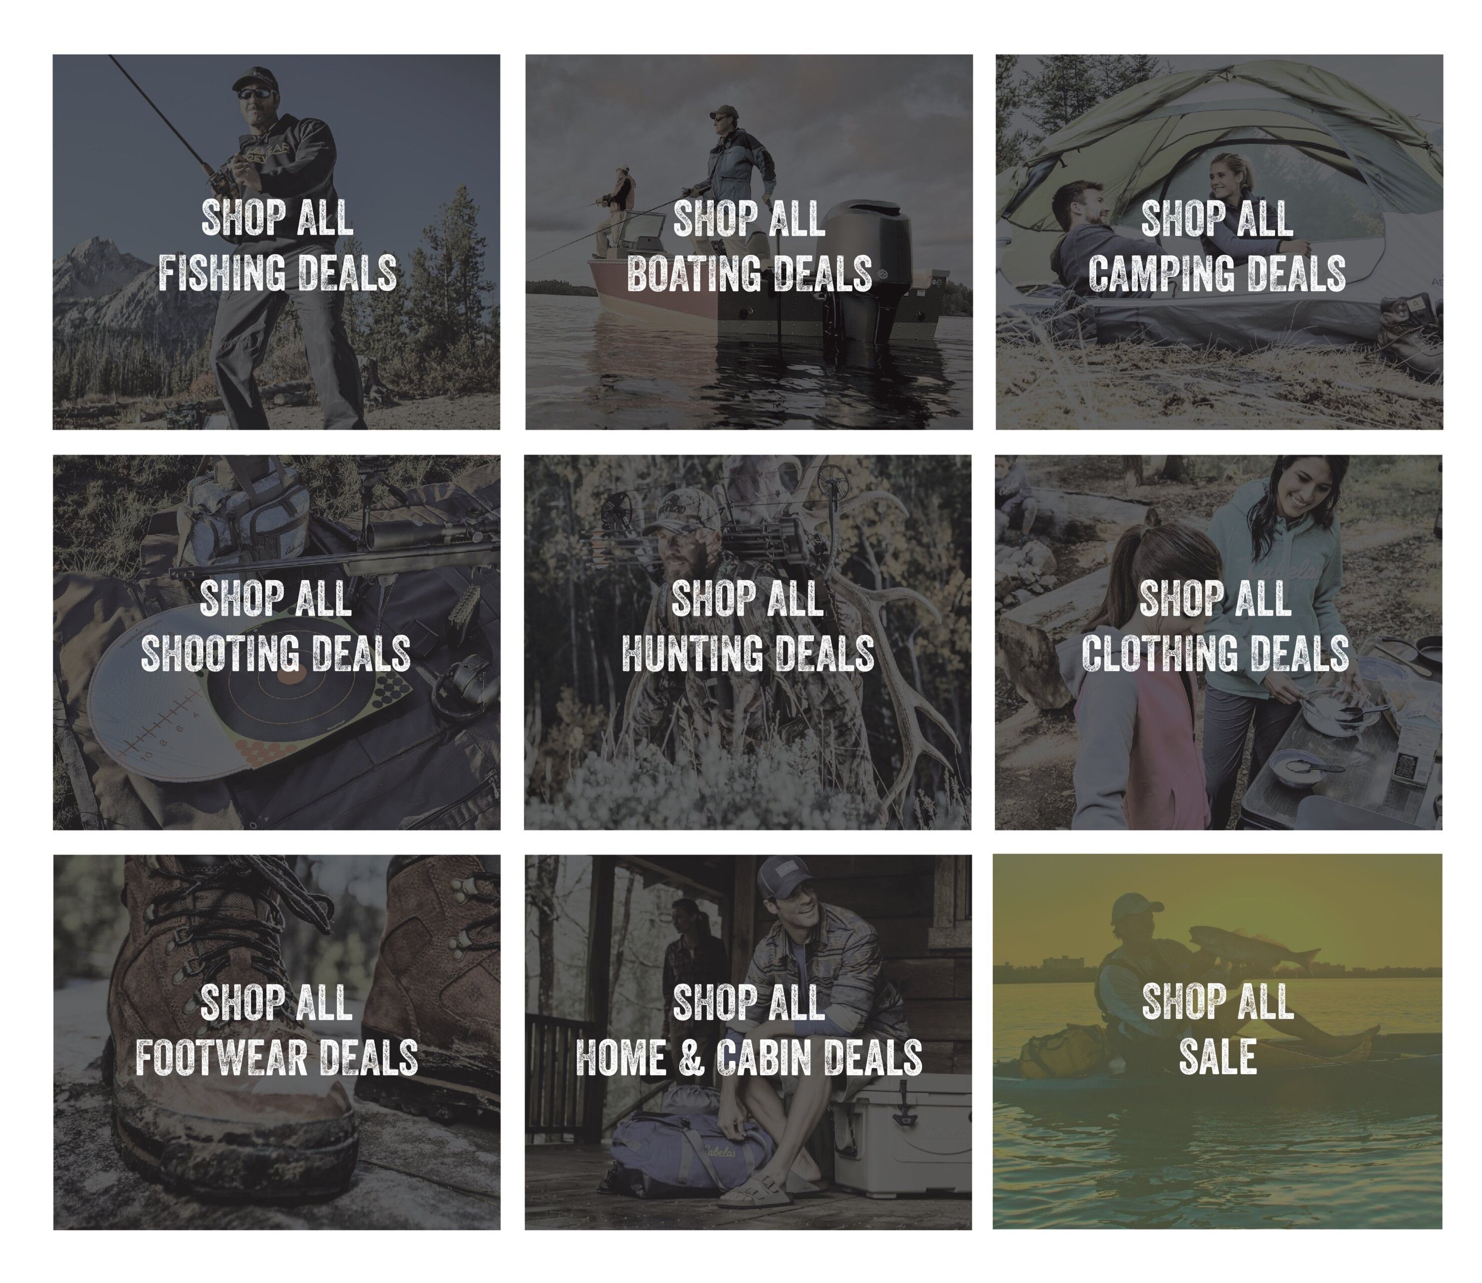Open Shop All Fishing Deals tile
1482x1283 pixels.
(276, 242)
